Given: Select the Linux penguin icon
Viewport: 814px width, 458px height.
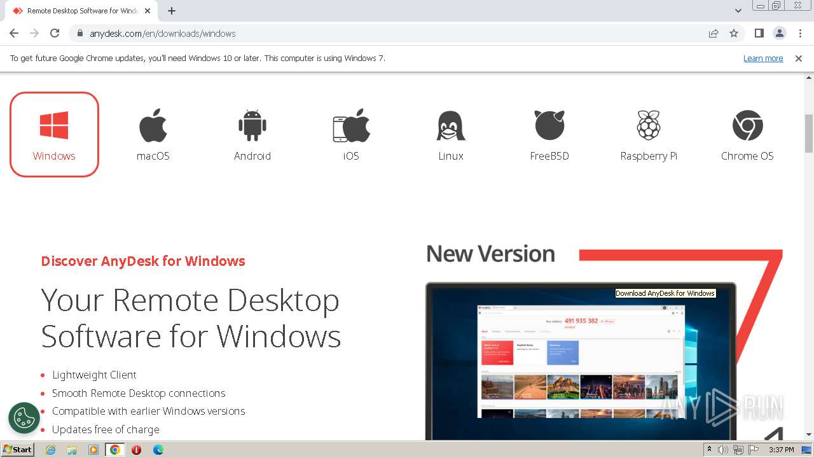Looking at the screenshot, I should tap(451, 125).
